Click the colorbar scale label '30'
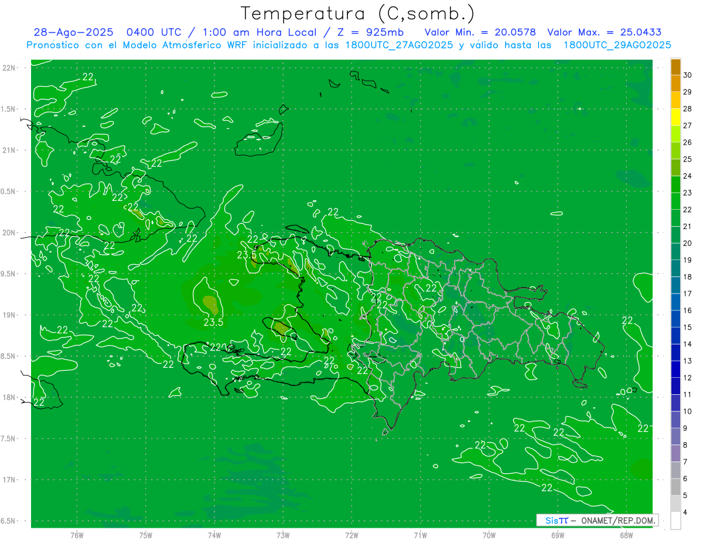This screenshot has height=543, width=703. click(x=688, y=74)
